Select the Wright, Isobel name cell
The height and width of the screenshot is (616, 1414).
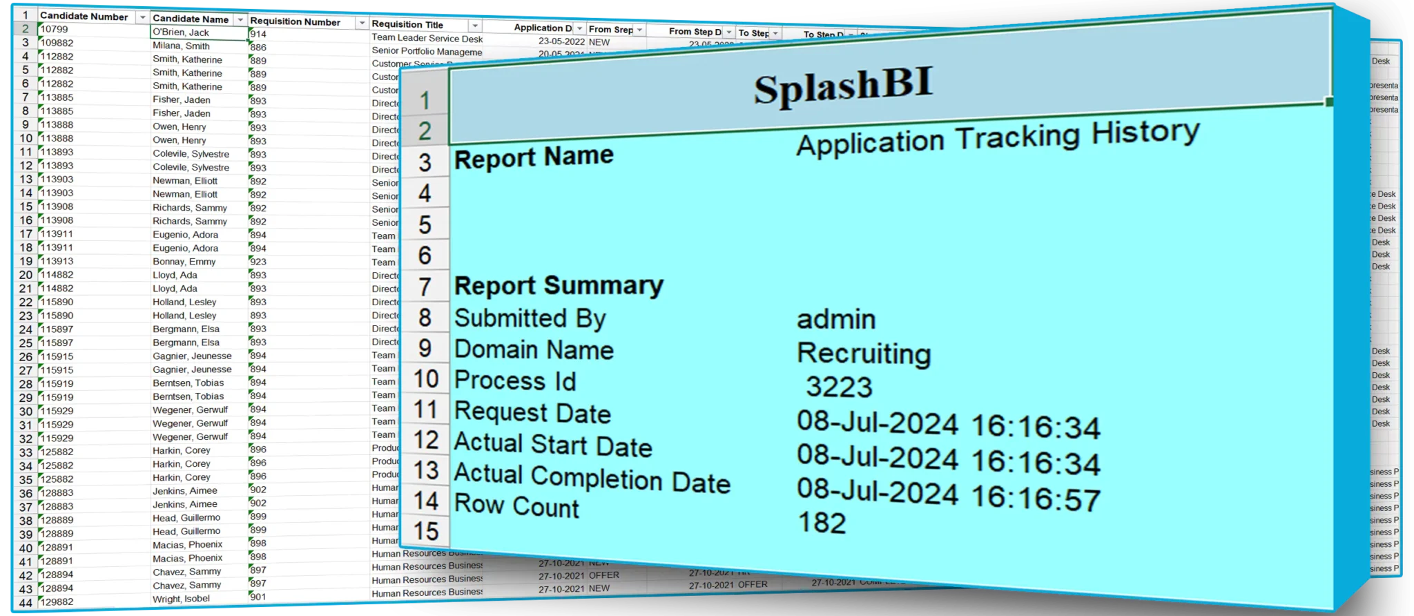182,599
